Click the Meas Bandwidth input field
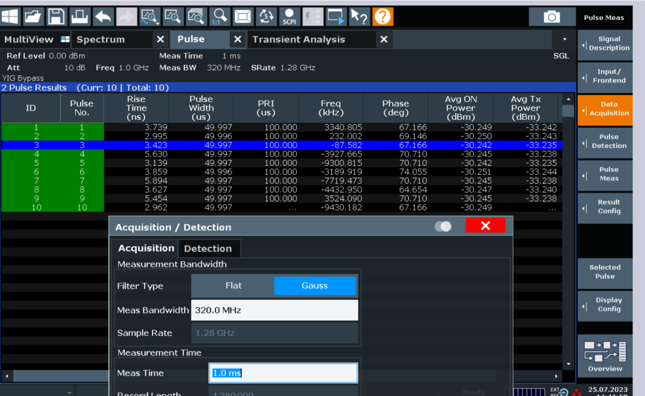 (x=274, y=310)
